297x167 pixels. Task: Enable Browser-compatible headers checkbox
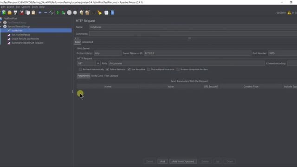[x=178, y=69]
